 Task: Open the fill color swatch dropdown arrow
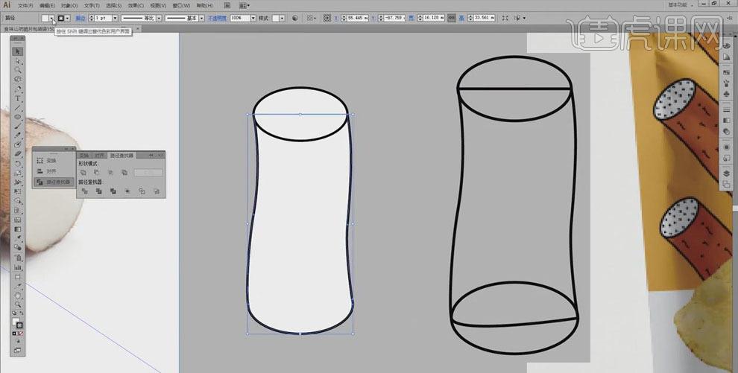[51, 19]
